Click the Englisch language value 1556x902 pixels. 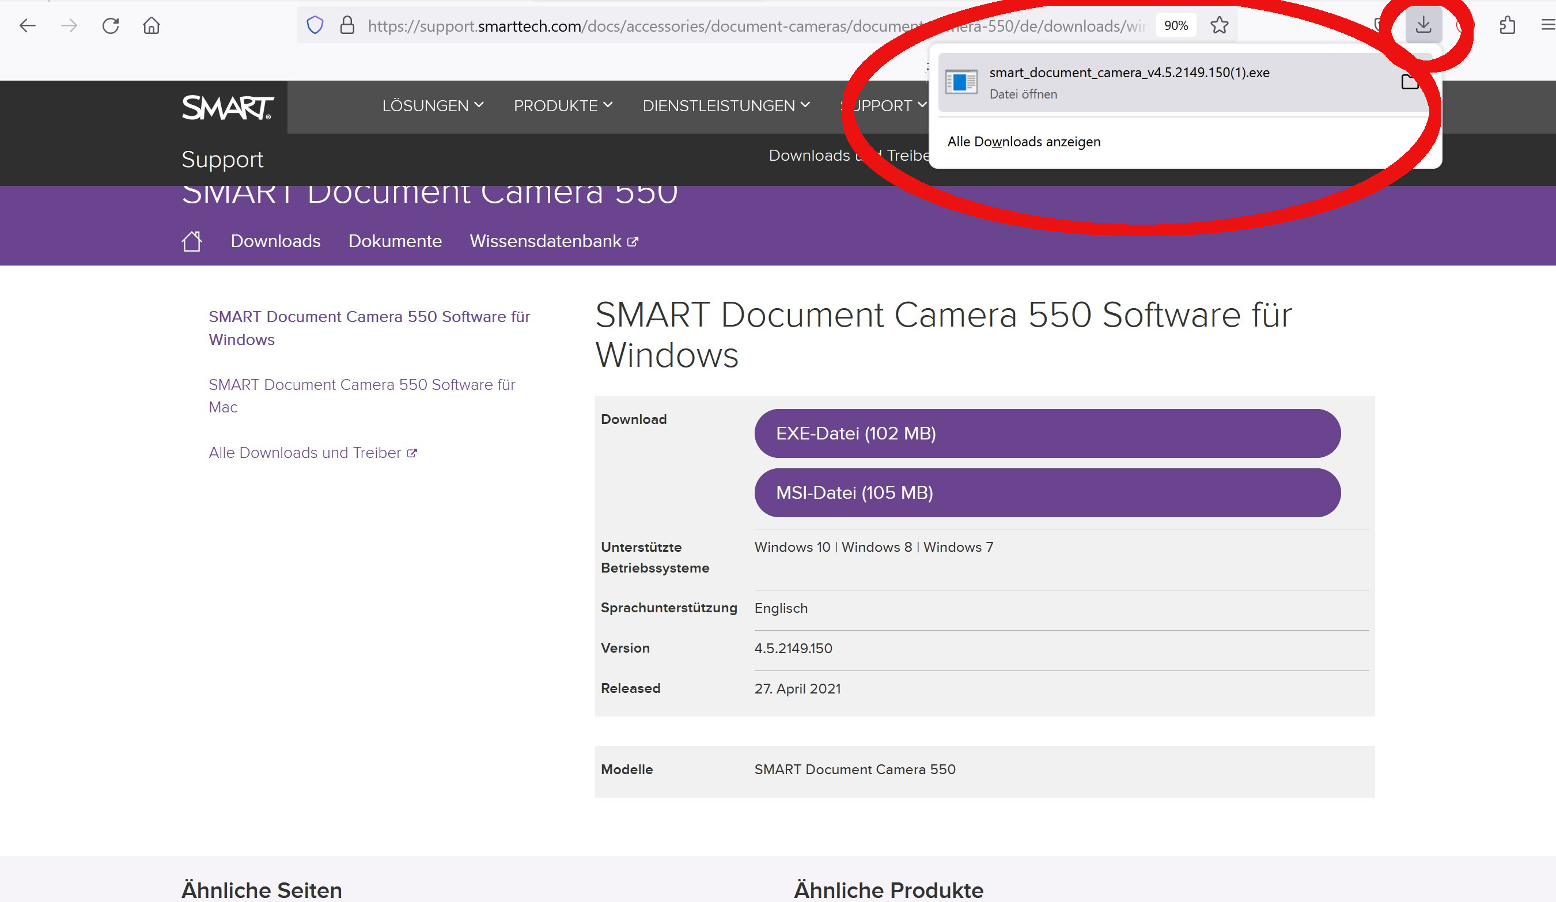781,608
